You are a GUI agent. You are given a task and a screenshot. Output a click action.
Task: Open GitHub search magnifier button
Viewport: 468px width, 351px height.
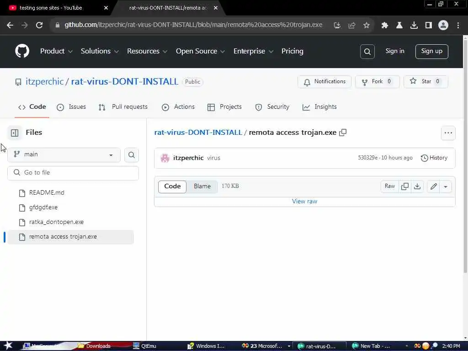coord(367,52)
